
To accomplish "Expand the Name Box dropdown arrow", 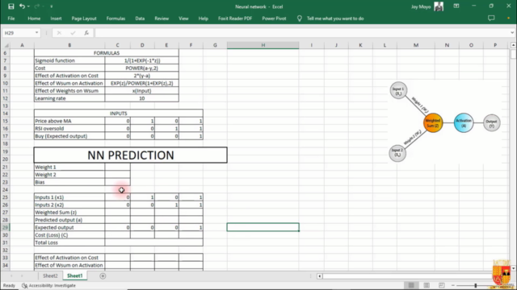I will click(36, 33).
